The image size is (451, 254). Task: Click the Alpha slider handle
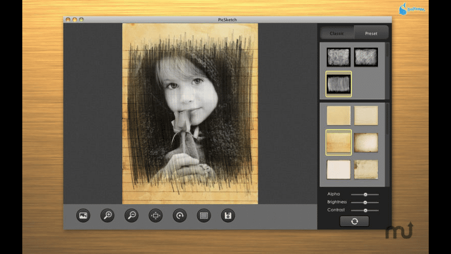[x=365, y=194]
